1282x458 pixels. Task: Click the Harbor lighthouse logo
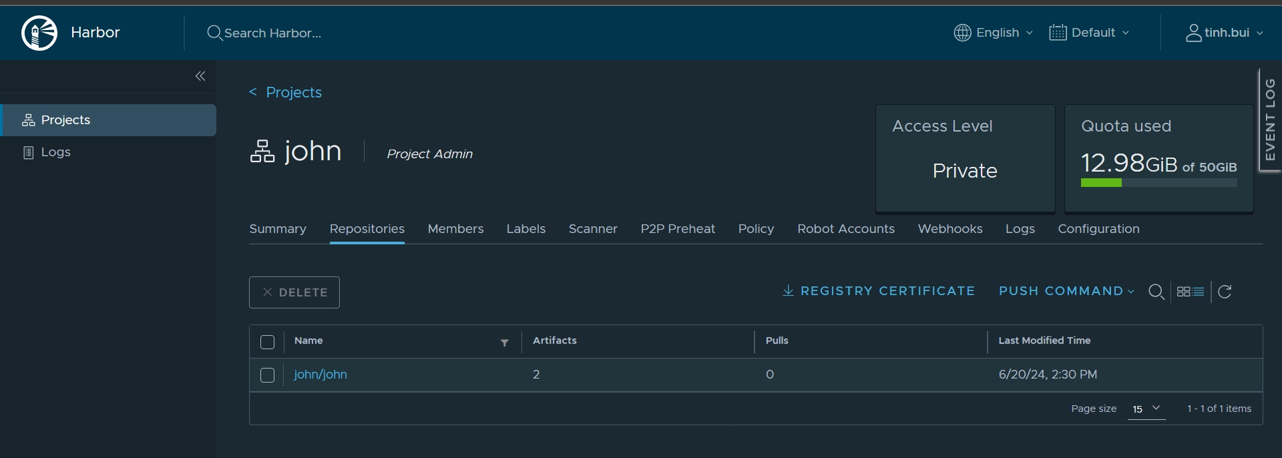coord(39,33)
